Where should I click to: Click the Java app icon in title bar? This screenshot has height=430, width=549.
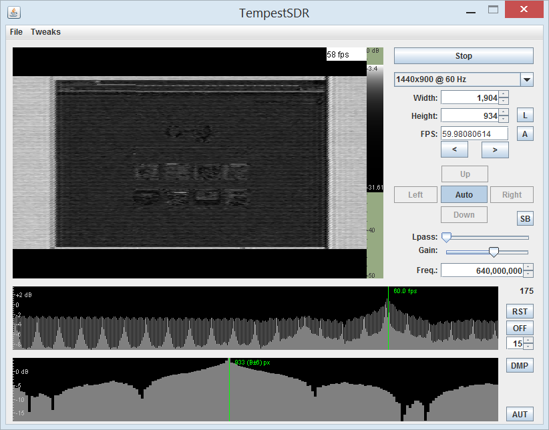[13, 13]
